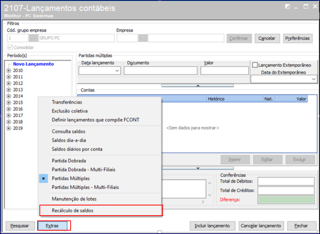Open the Data lançamento dropdown

117,71
